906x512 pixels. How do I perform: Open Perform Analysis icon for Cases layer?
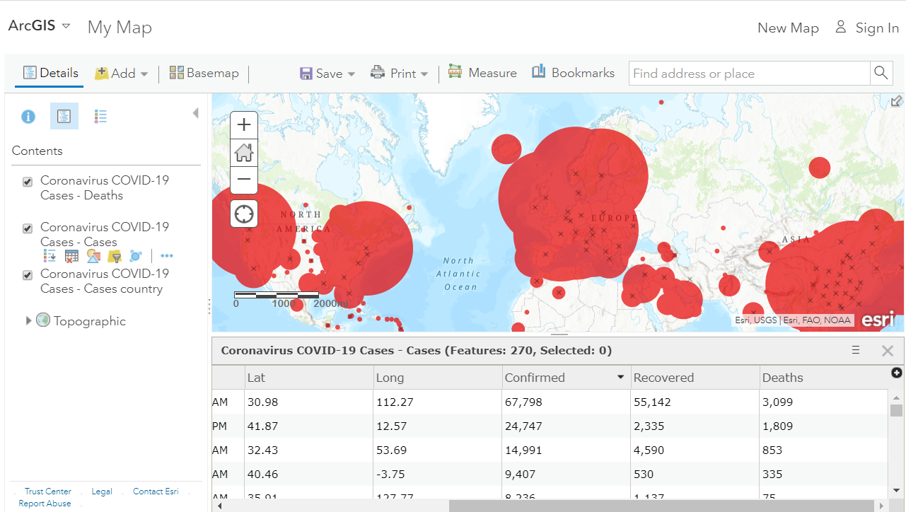(x=136, y=256)
